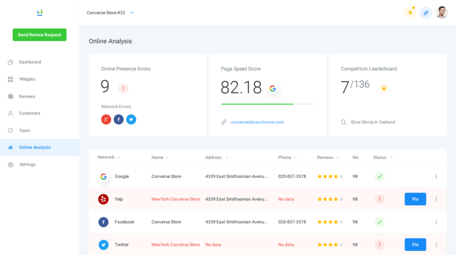Click the Facebook network logo in table
Viewport: 456px width, 255px height.
point(103,222)
